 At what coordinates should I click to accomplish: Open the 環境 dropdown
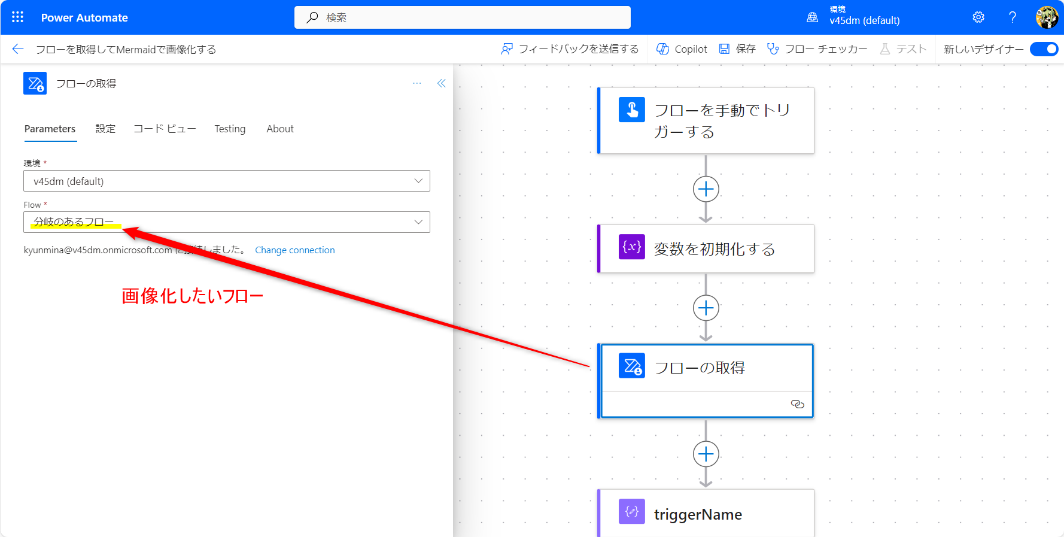click(227, 181)
